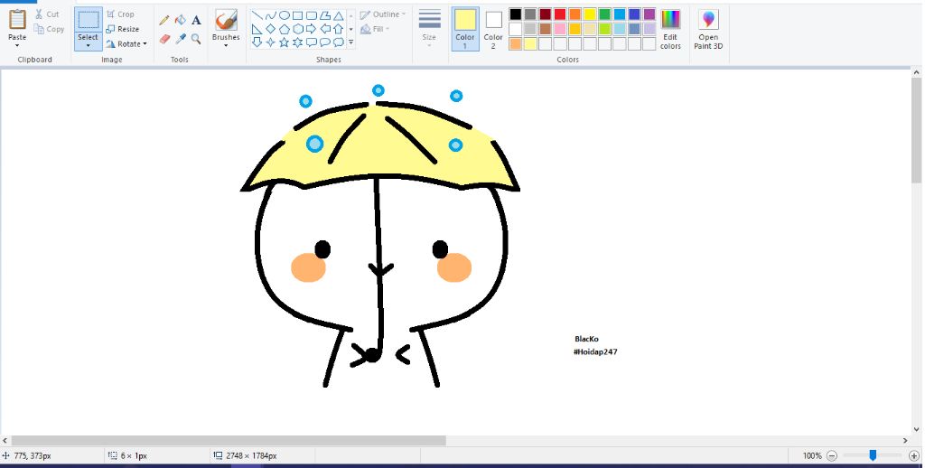Select the Pencil tool

pos(164,20)
